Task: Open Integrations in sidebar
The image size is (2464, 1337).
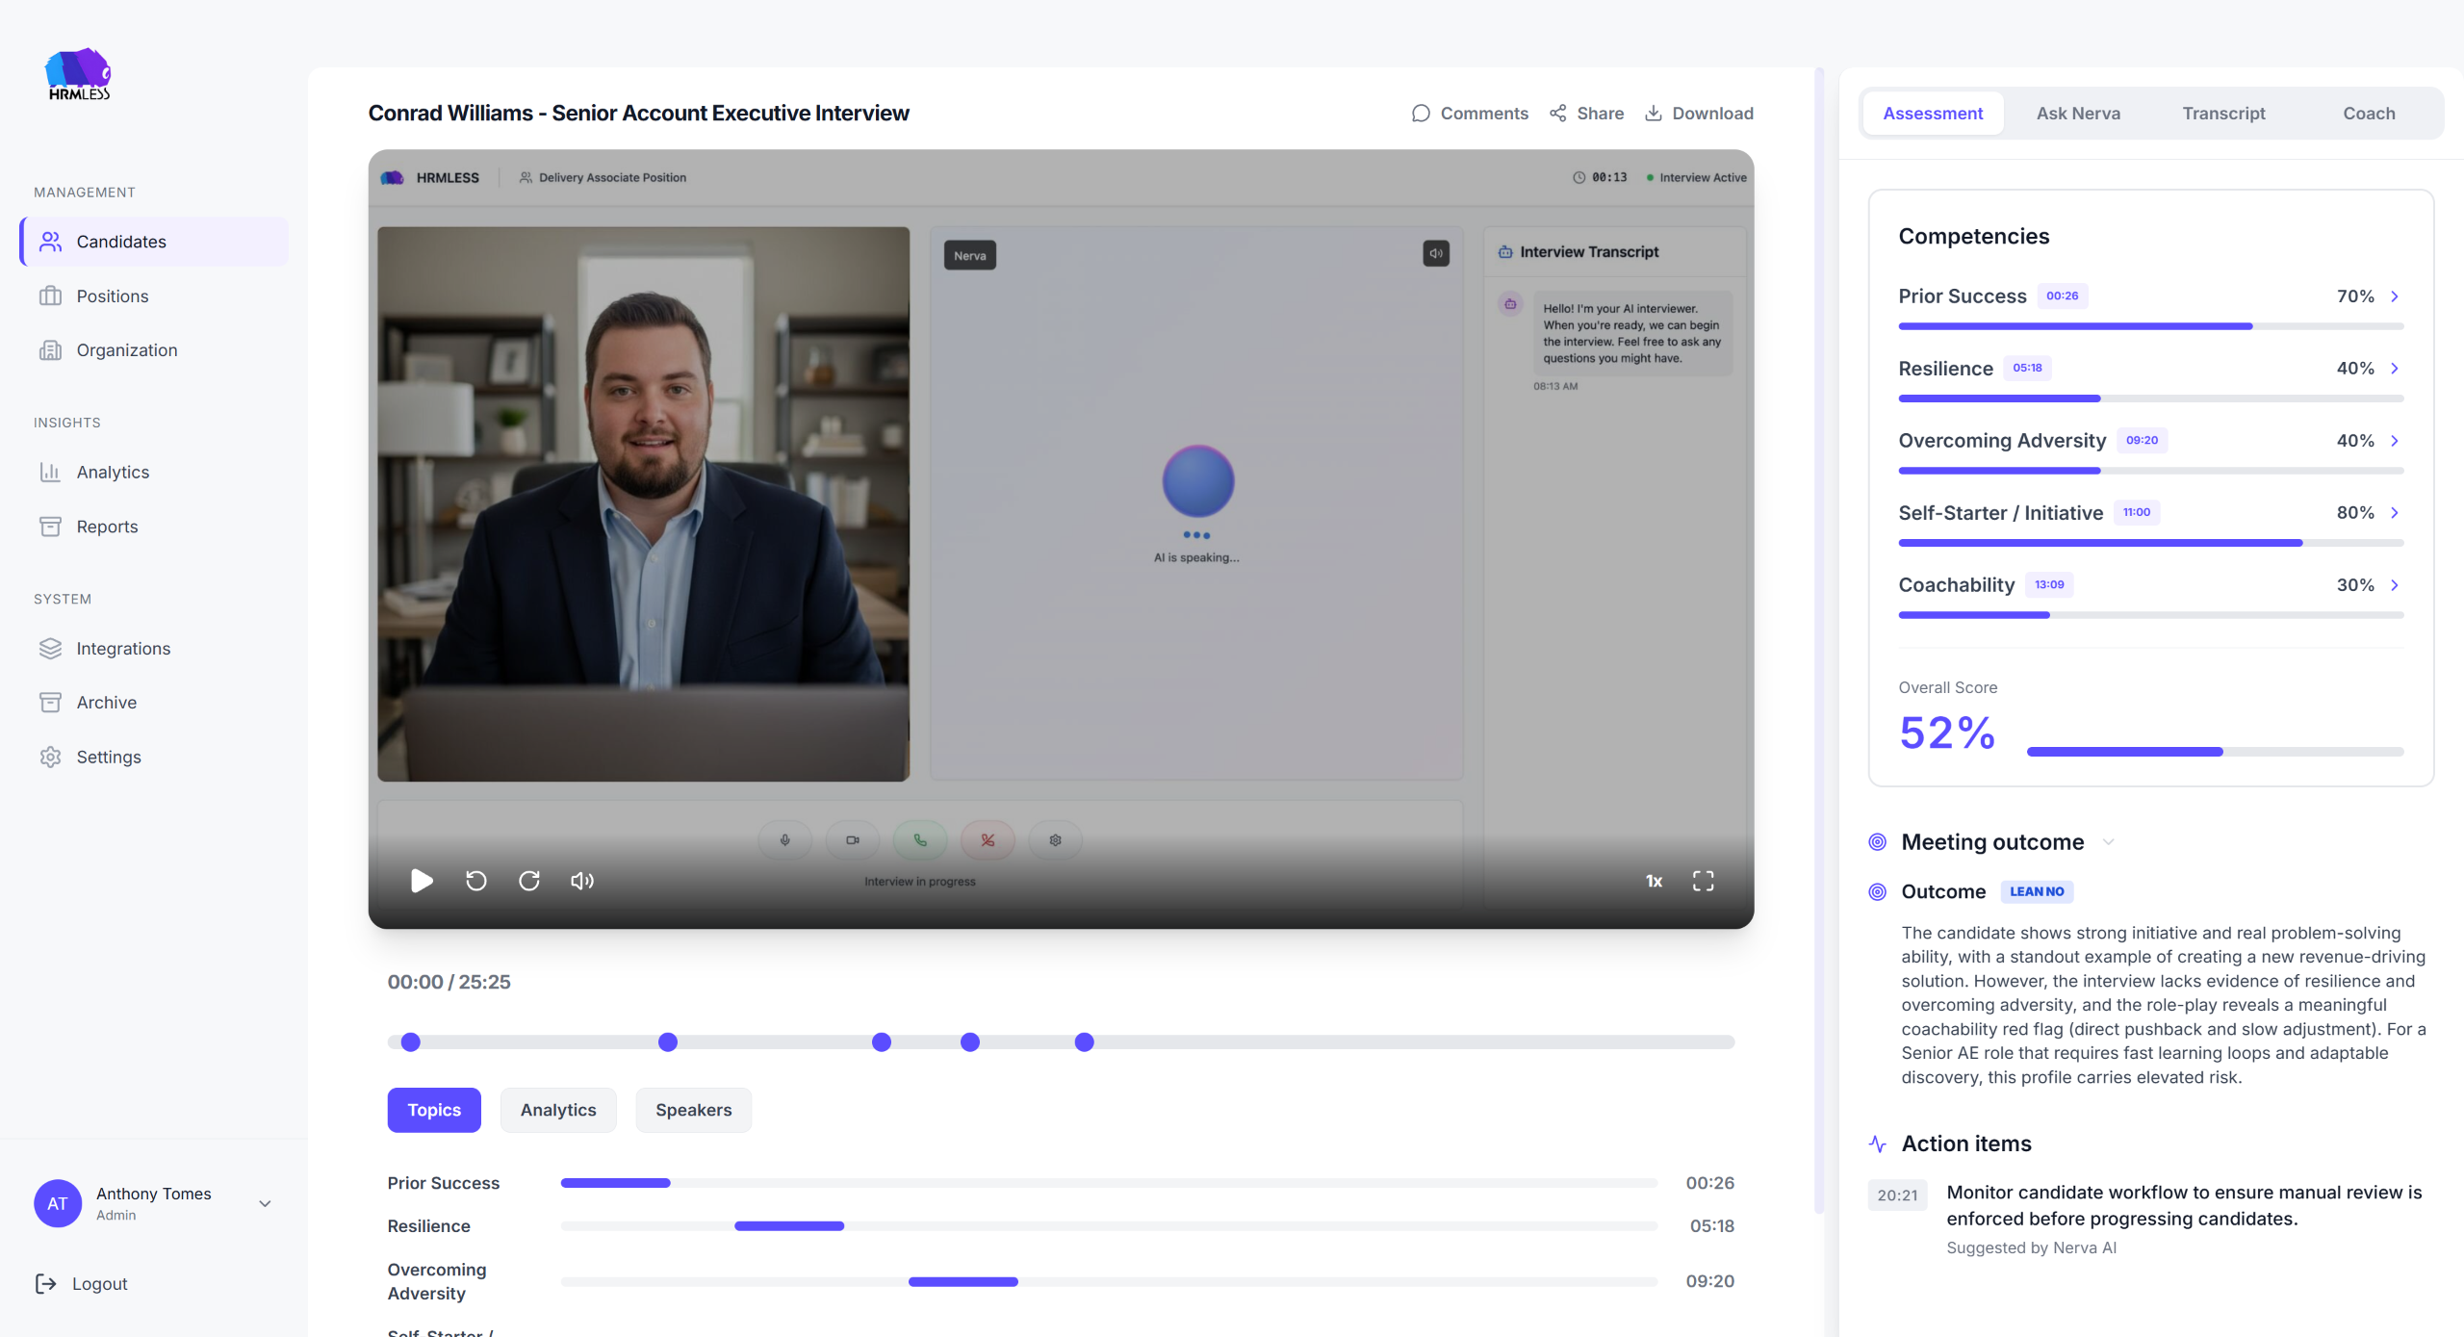Action: tap(123, 649)
